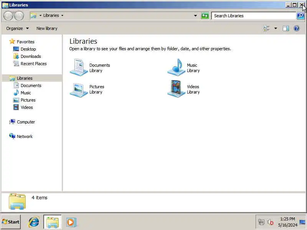
Task: Select Favorites in the navigation pane
Action: tap(25, 42)
